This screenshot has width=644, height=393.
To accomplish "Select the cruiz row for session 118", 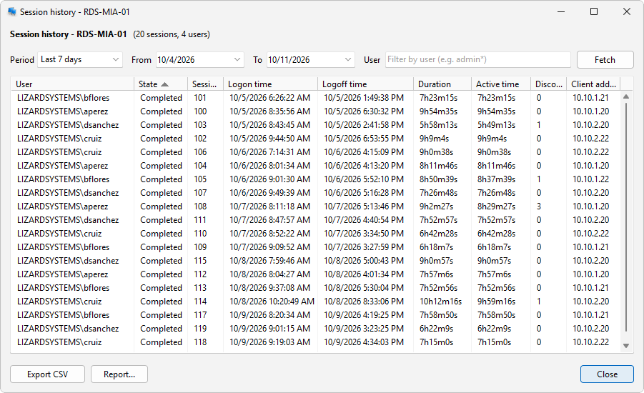I will point(315,342).
